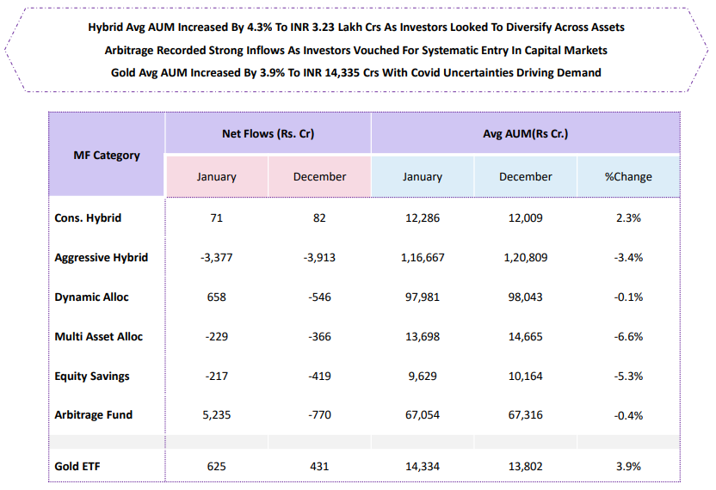Click the -0.1% change value

628,297
